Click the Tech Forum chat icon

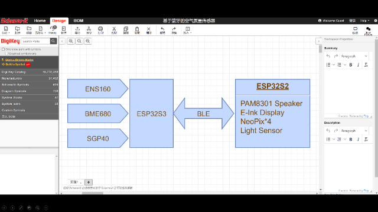tap(368, 31)
